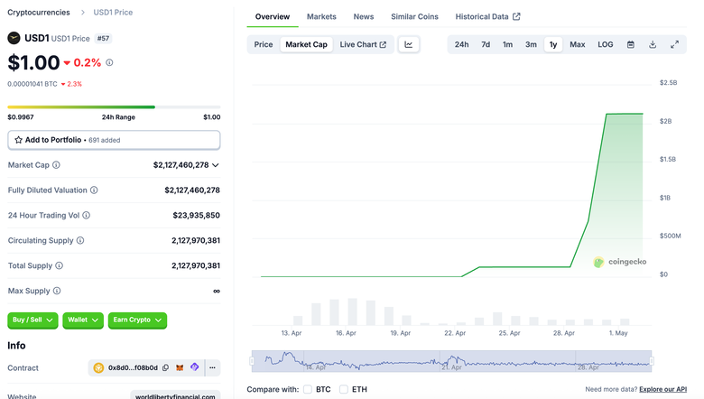Open the Live Chart link
Image resolution: width=704 pixels, height=399 pixels.
coord(363,44)
